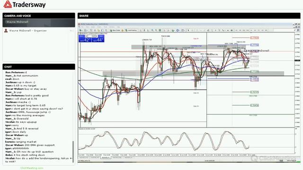Image resolution: width=303 pixels, height=170 pixels.
Task: Click the Tradersway logo
Action: 25,4
